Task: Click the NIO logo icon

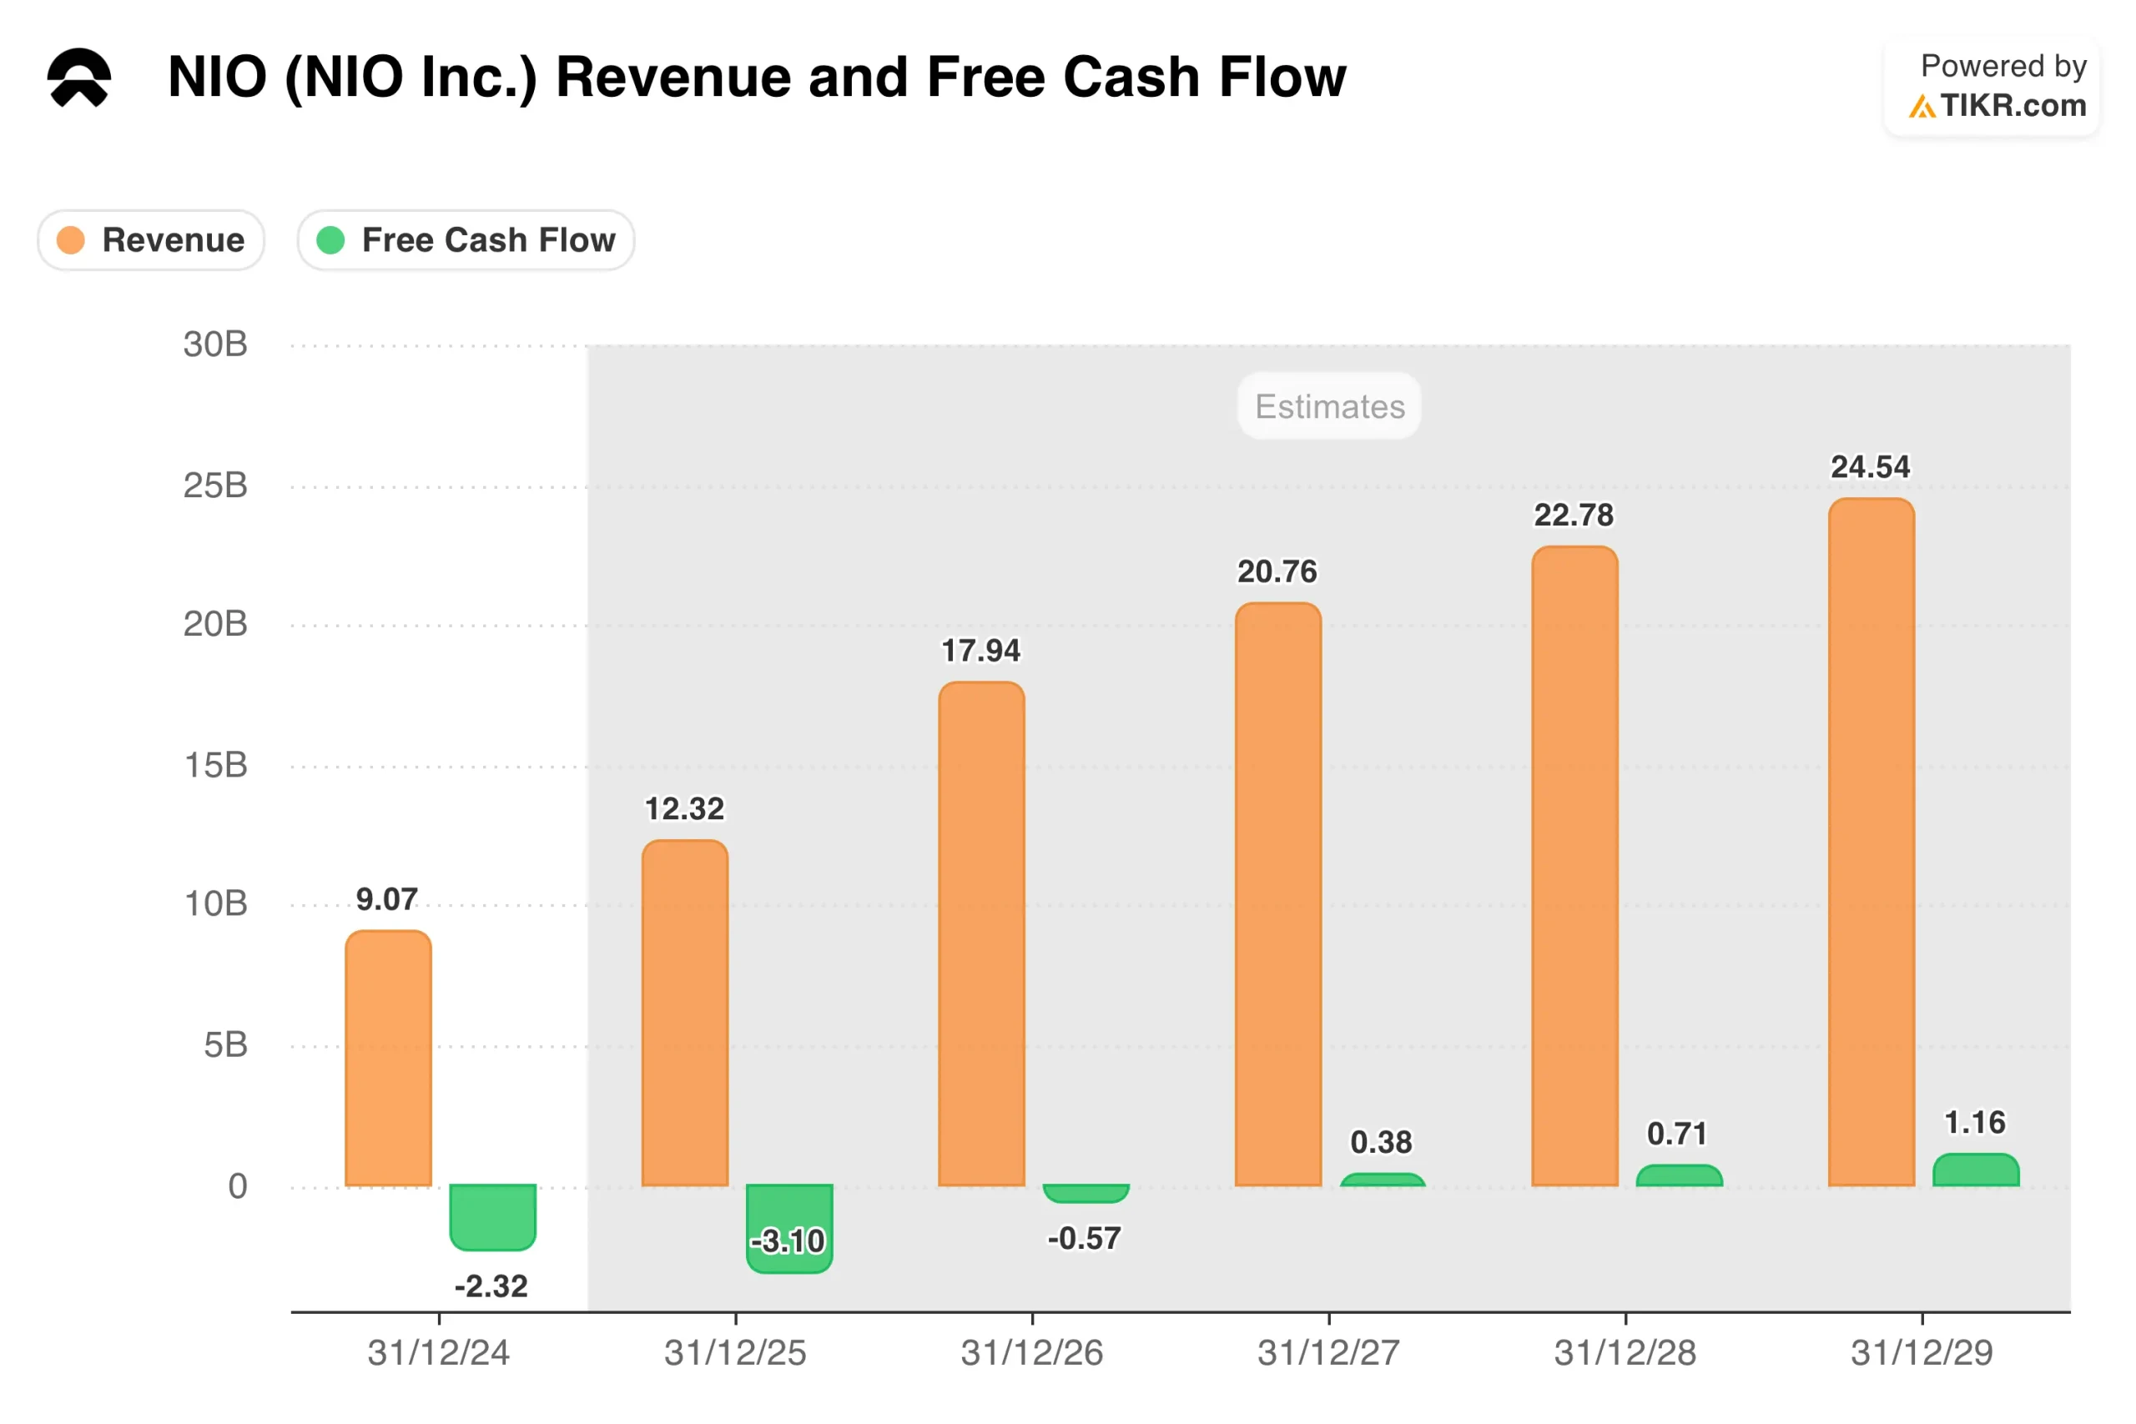Action: (79, 78)
